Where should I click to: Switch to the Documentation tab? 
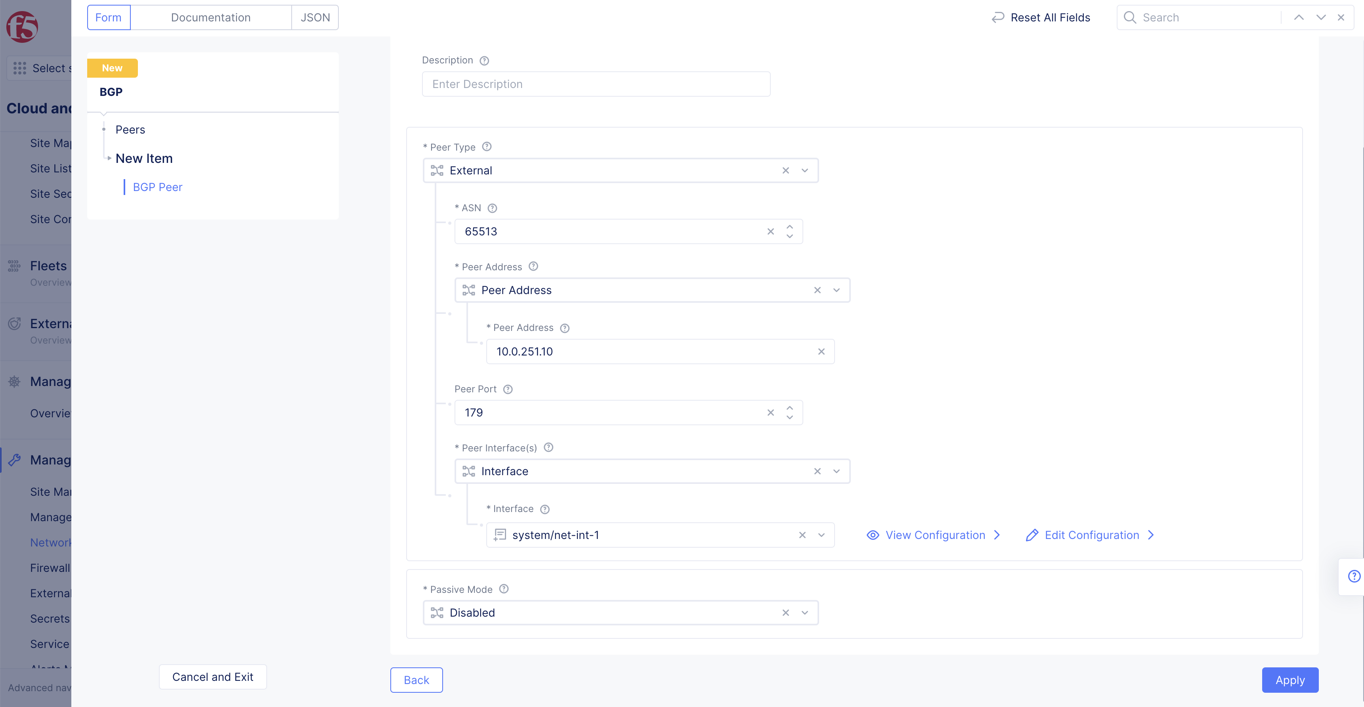[211, 17]
